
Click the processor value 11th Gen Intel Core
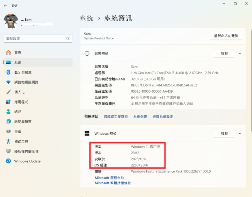pyautogui.click(x=175, y=73)
